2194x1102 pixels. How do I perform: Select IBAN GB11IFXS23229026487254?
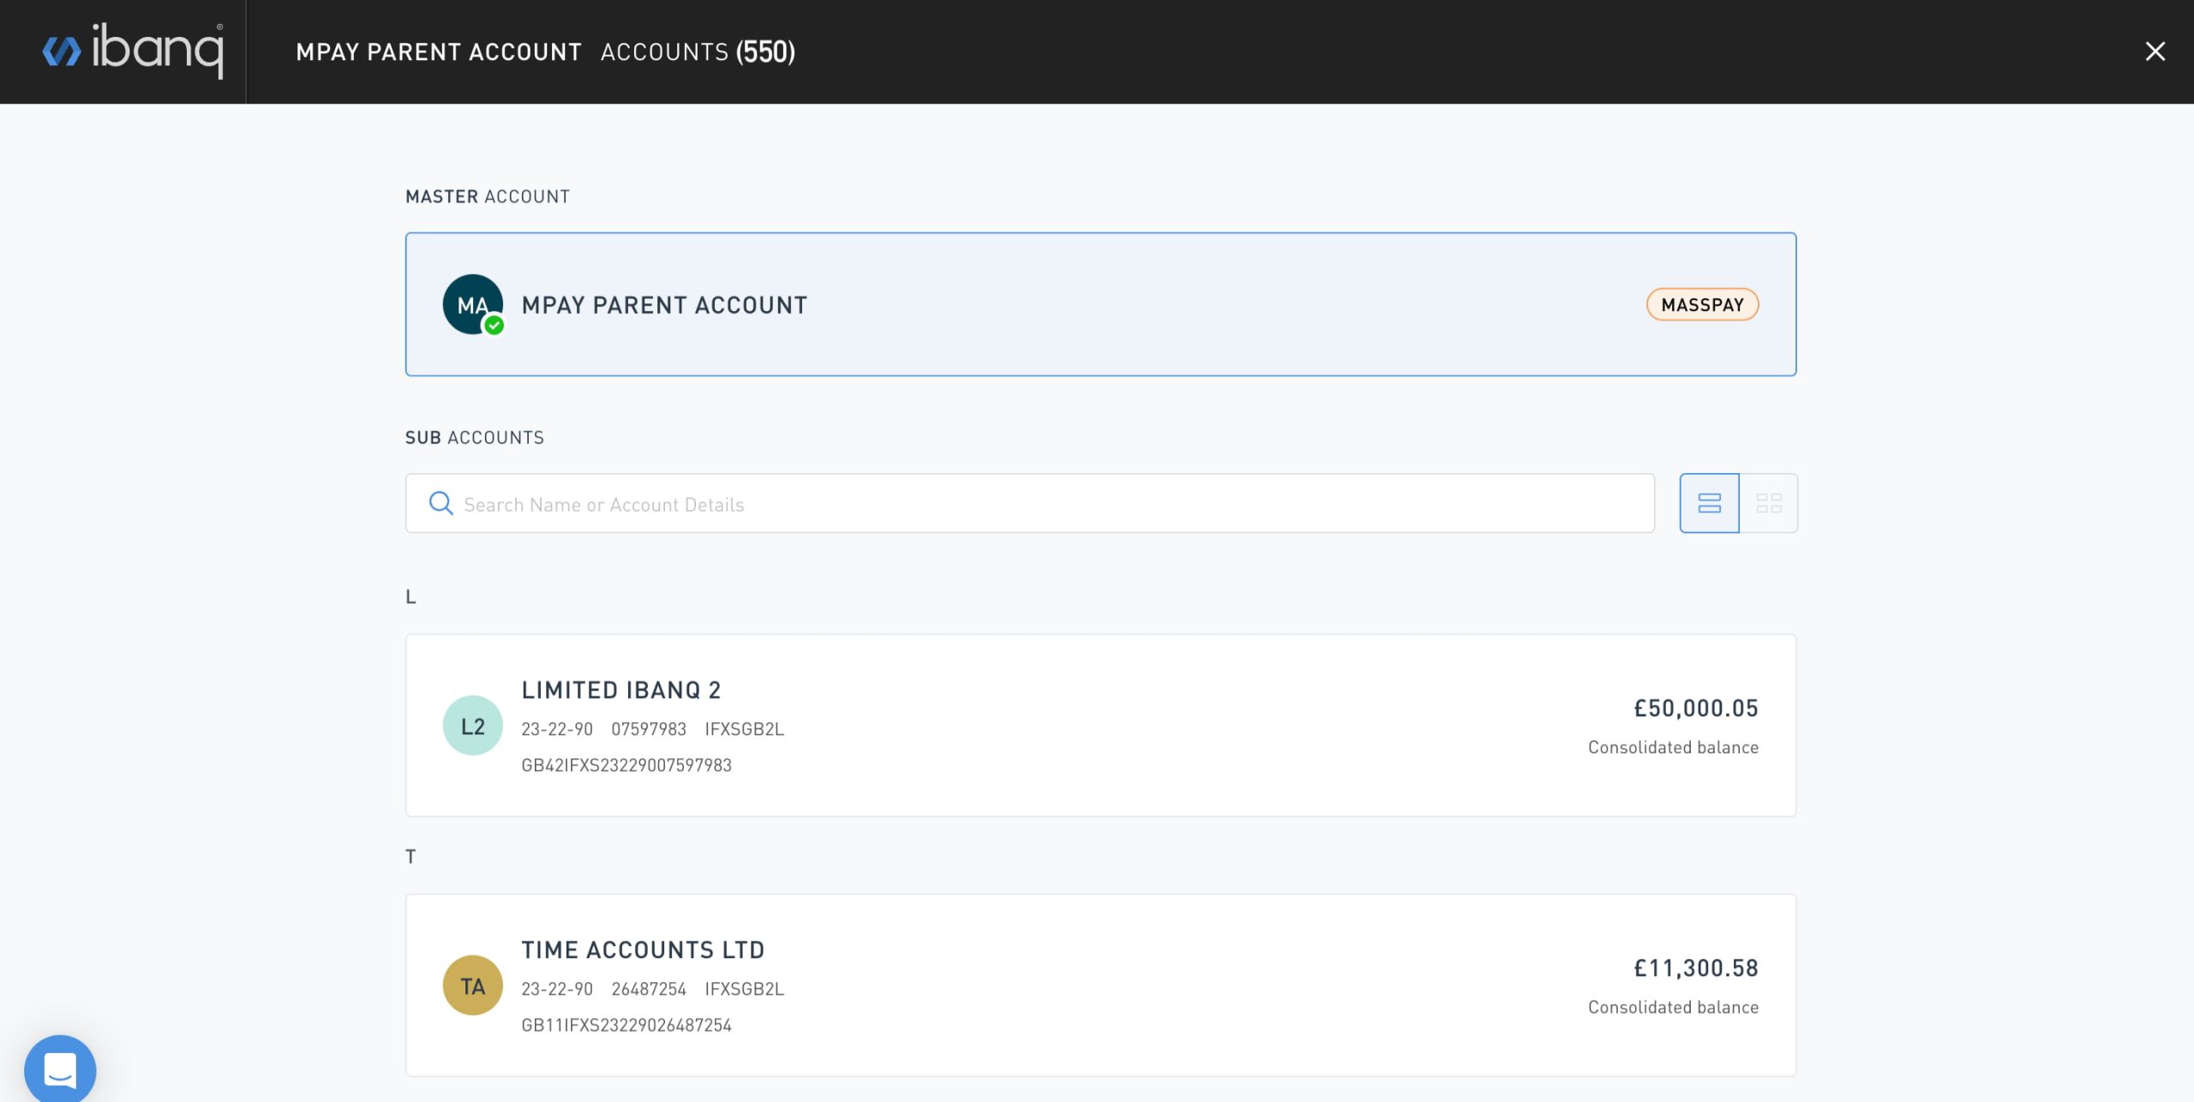(626, 1024)
